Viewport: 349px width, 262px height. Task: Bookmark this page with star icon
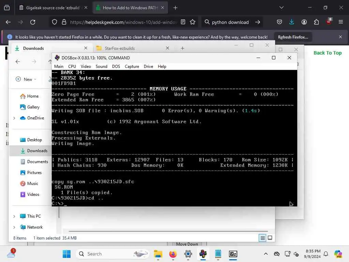[x=193, y=22]
